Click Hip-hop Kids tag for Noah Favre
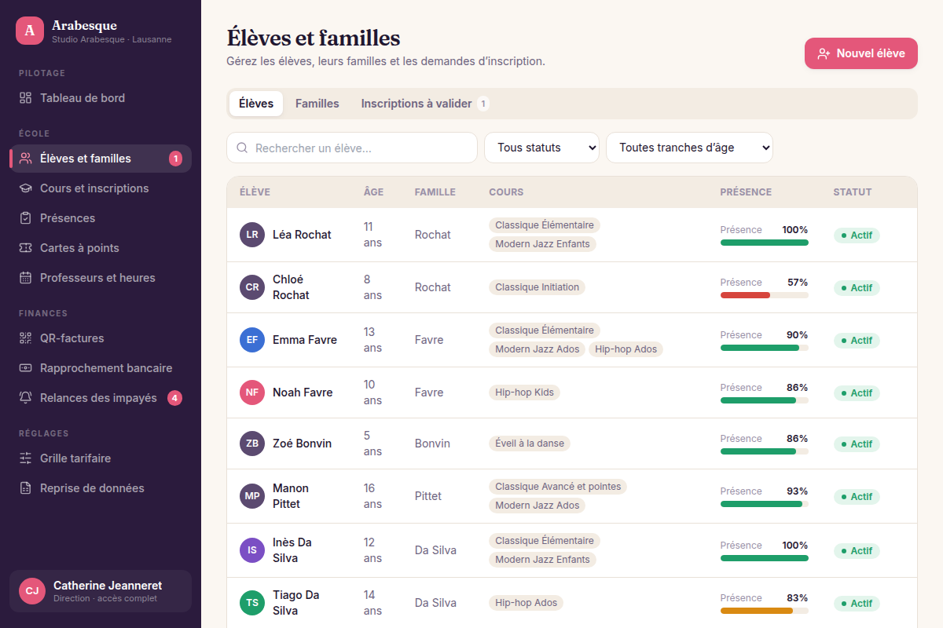Screen dimensions: 943x628 pyautogui.click(x=524, y=392)
